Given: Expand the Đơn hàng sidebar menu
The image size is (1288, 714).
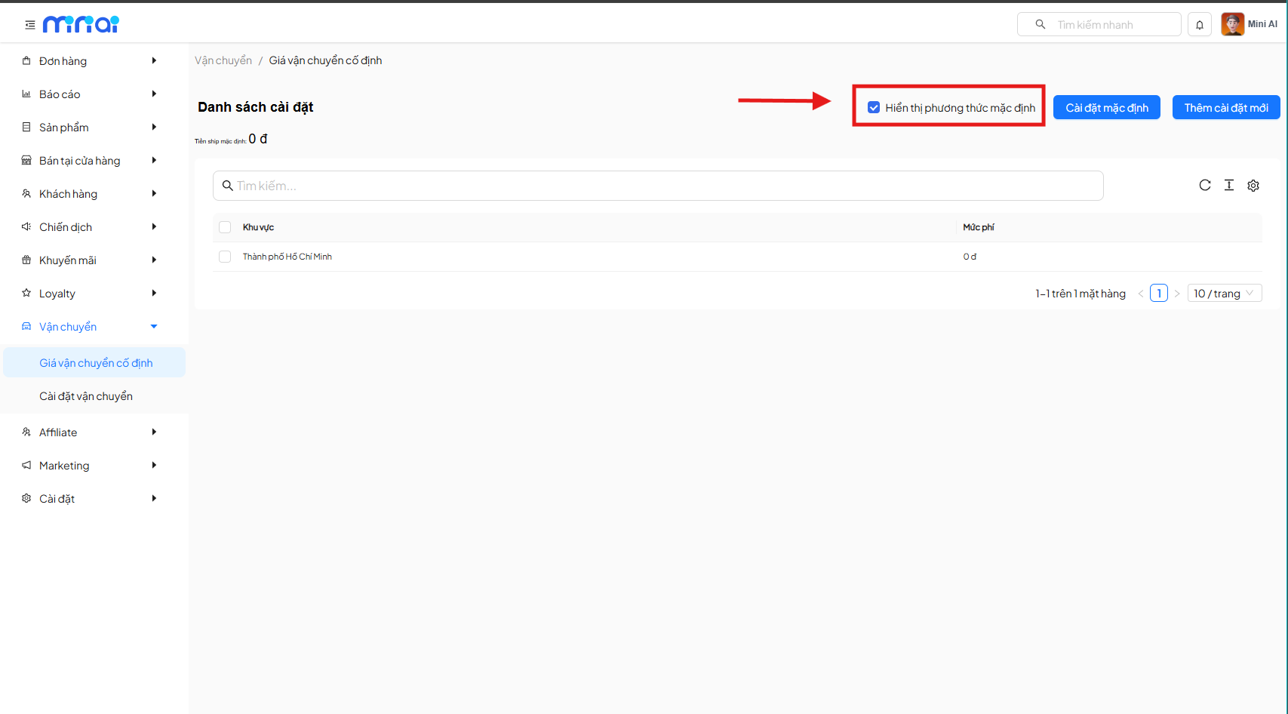Looking at the screenshot, I should click(x=89, y=61).
